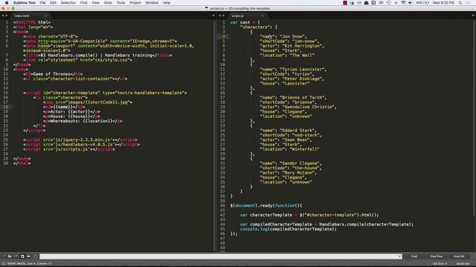The width and height of the screenshot is (476, 267).
Task: Click the "Jon Snow" name value
Action: 293,36
